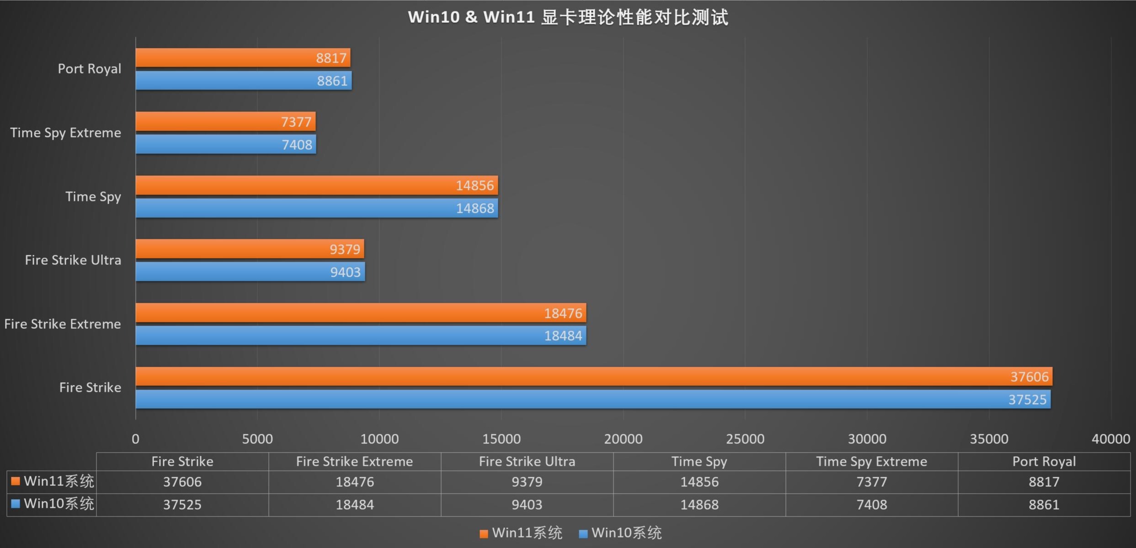Click blue Win10 marker in table row header
This screenshot has height=548, width=1136.
coord(16,504)
